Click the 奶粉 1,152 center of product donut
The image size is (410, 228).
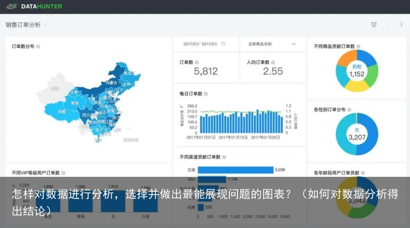[357, 71]
